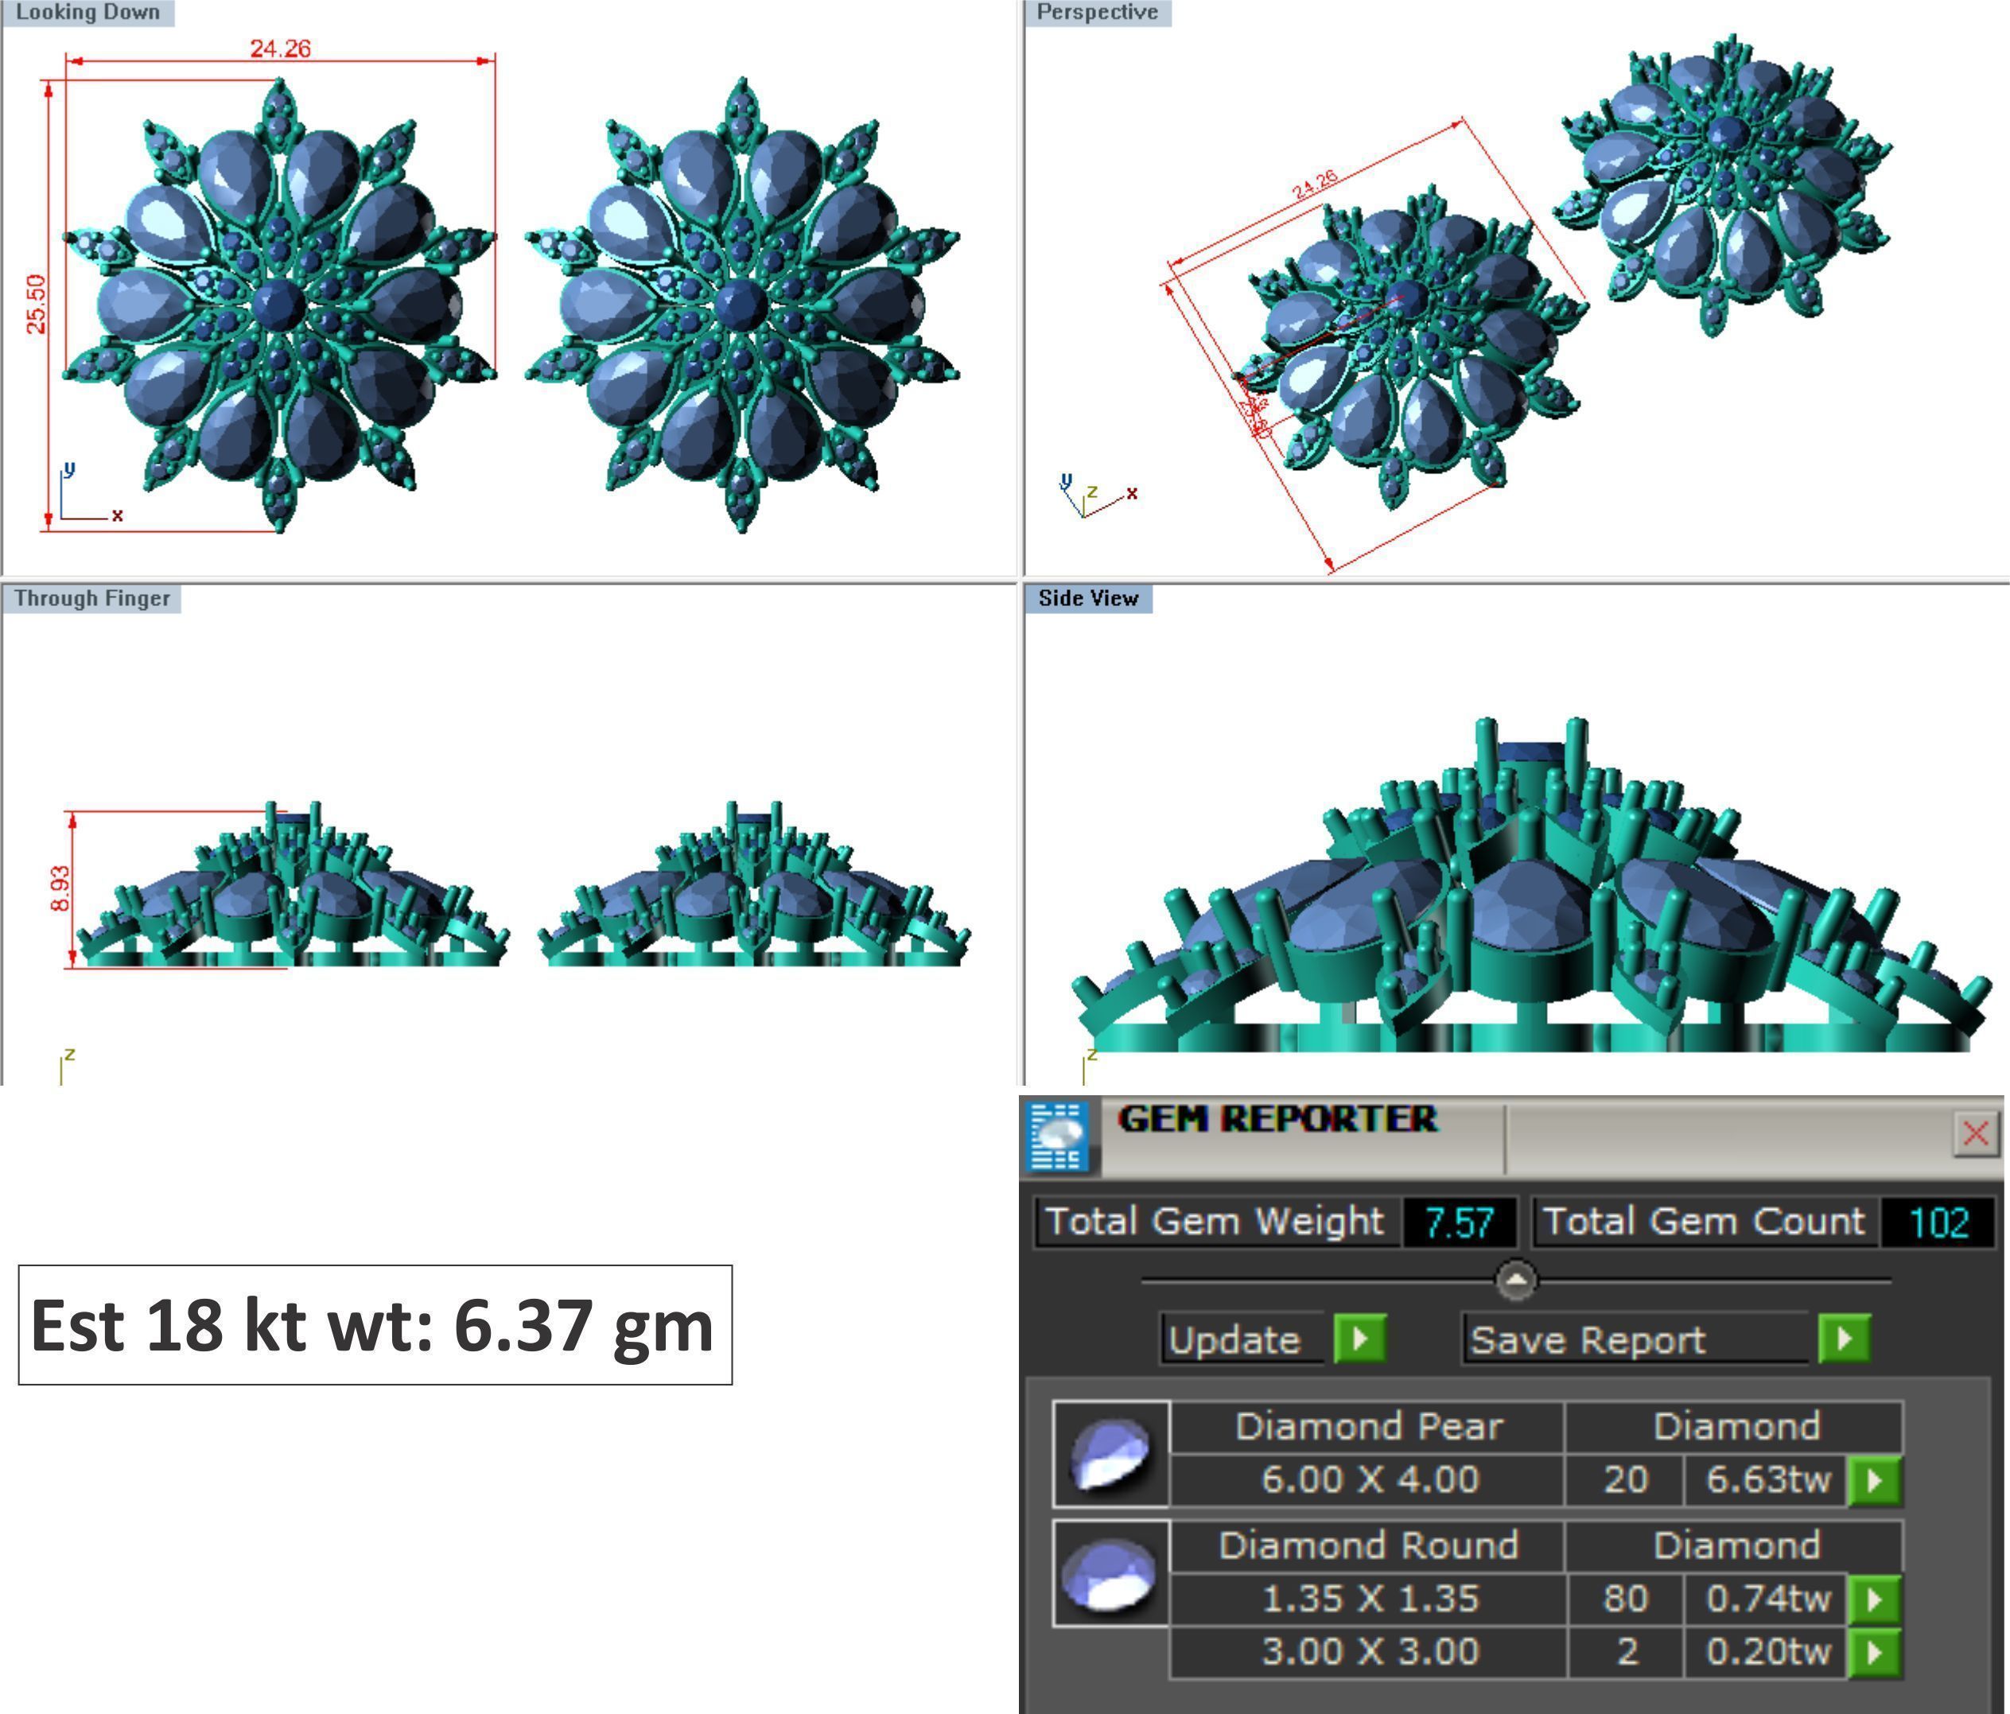Click the Gem Reporter panel icon
The width and height of the screenshot is (2010, 1714).
click(x=1057, y=1135)
